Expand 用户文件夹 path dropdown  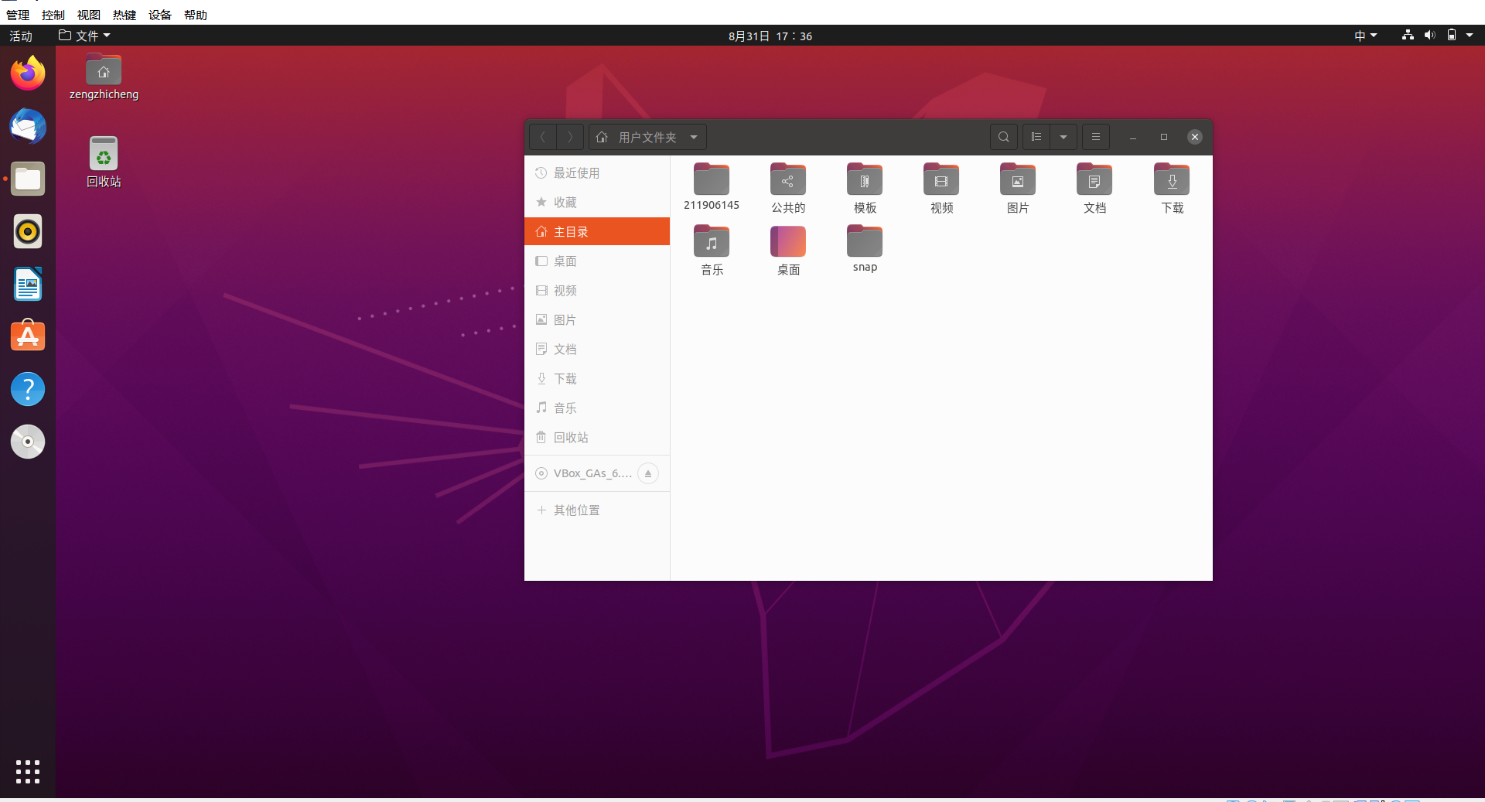point(694,137)
